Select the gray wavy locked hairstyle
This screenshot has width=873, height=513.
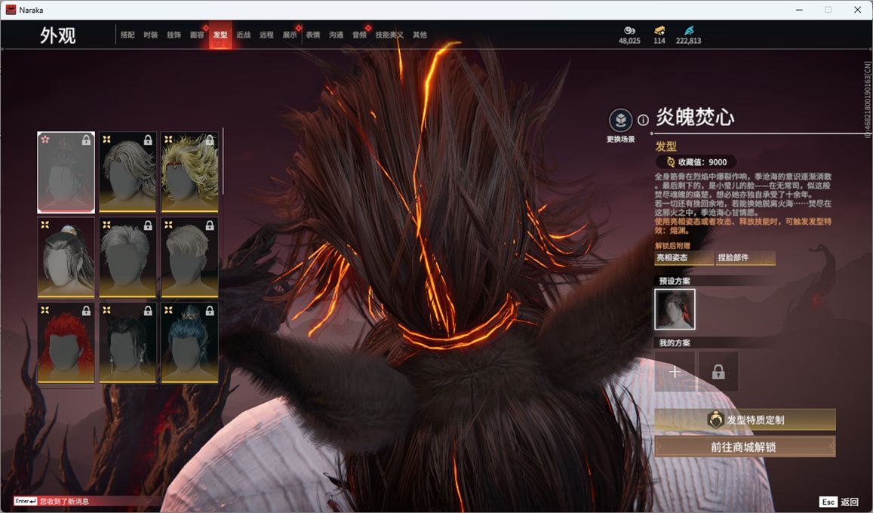[x=128, y=173]
